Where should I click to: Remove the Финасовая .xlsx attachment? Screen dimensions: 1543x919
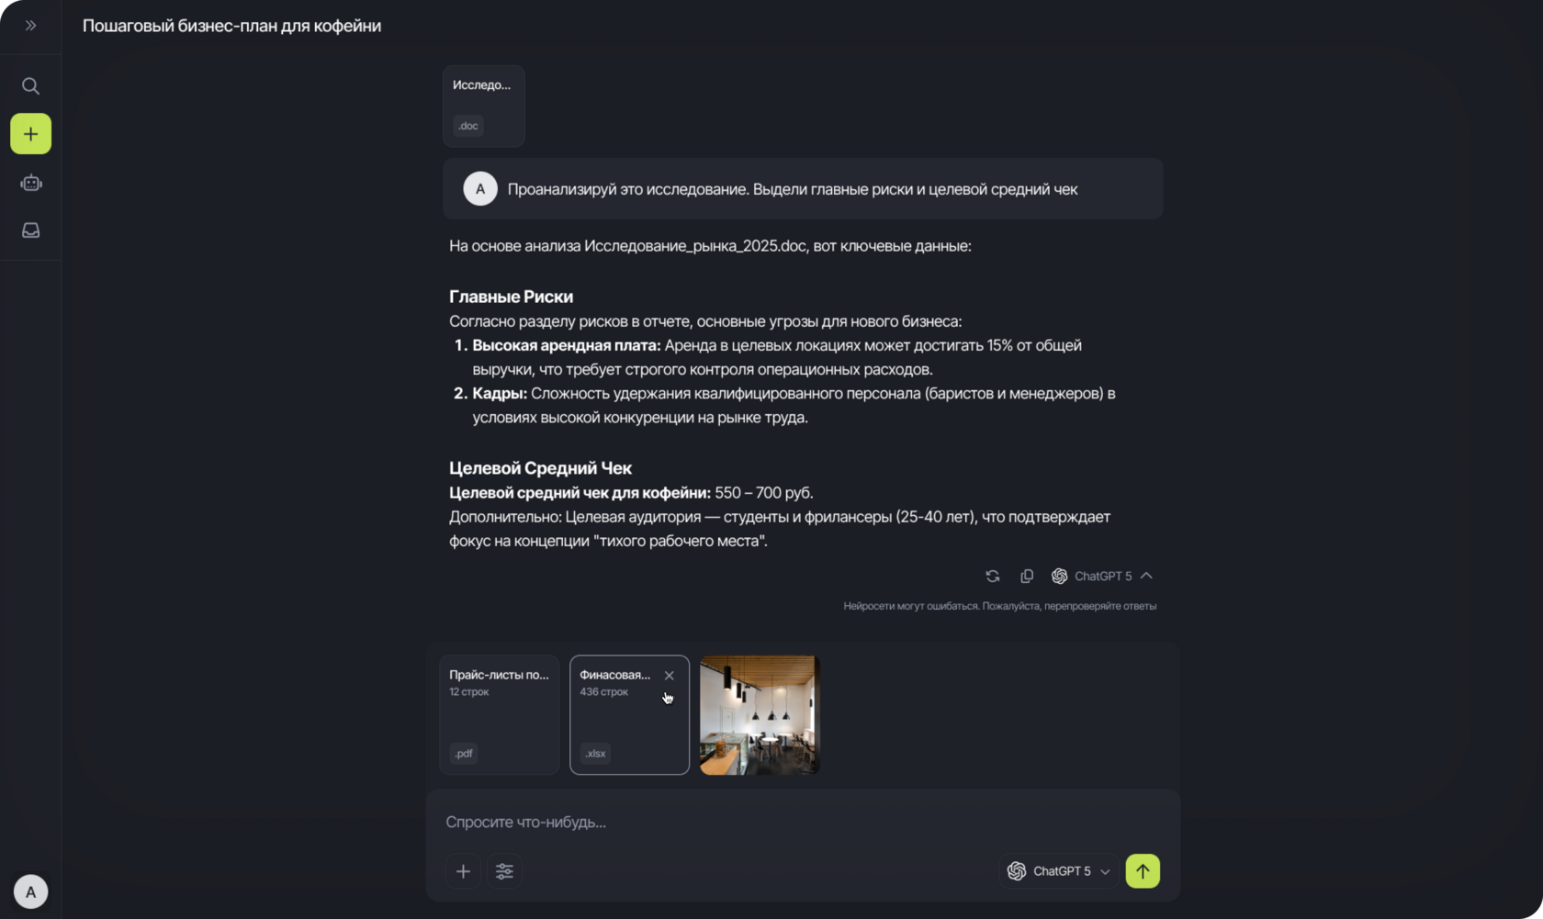click(x=669, y=675)
